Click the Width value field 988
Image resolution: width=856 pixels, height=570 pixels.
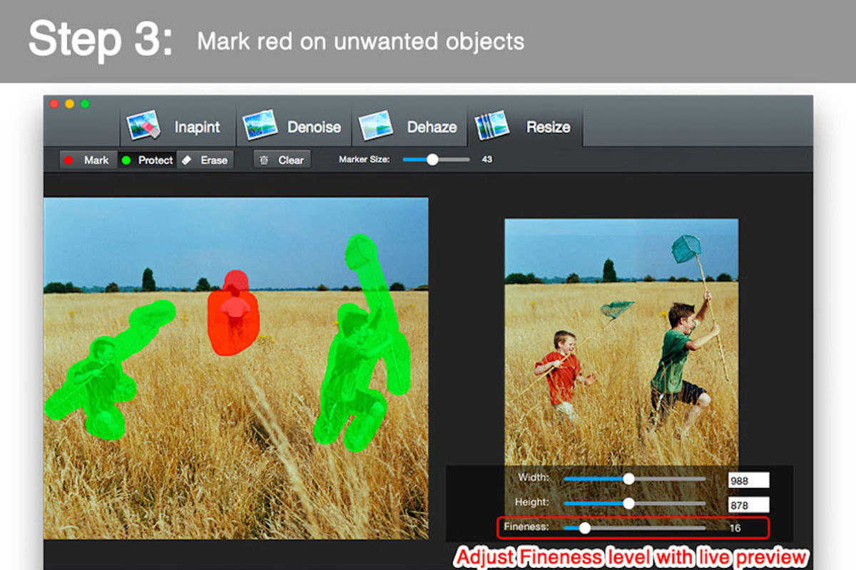coord(748,480)
